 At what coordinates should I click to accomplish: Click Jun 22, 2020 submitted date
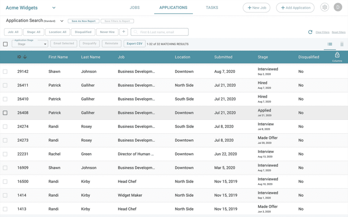225,154
